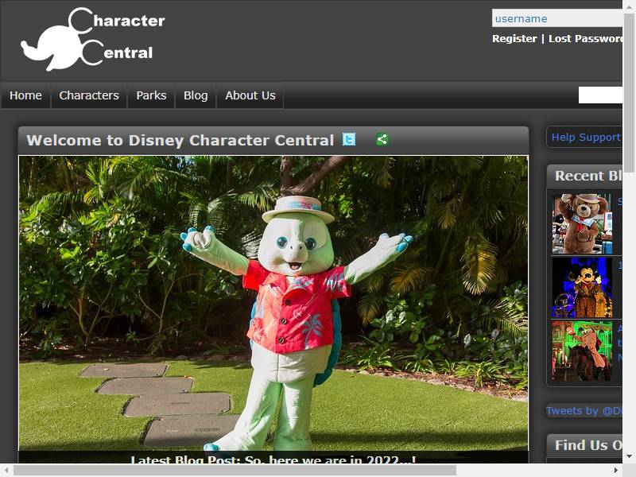
Task: Focus the white search box in navigation bar
Action: click(x=600, y=95)
